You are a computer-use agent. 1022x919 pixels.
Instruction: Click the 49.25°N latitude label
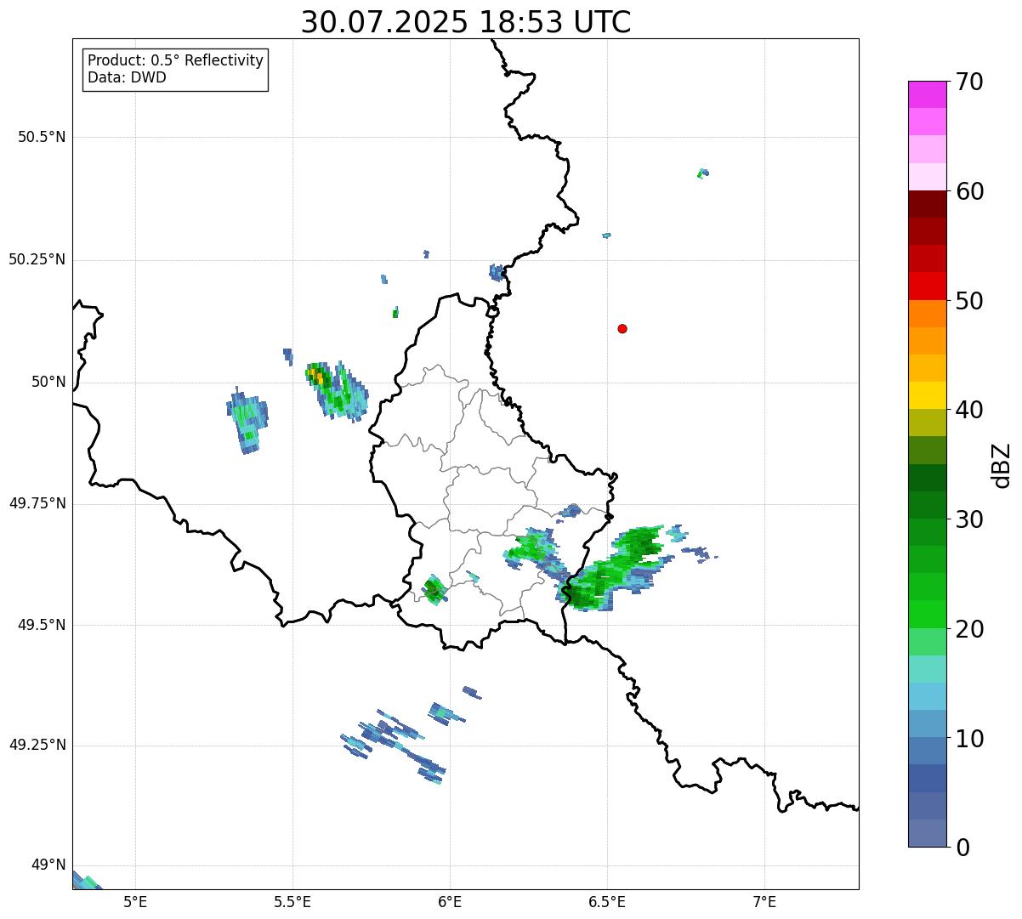point(37,746)
